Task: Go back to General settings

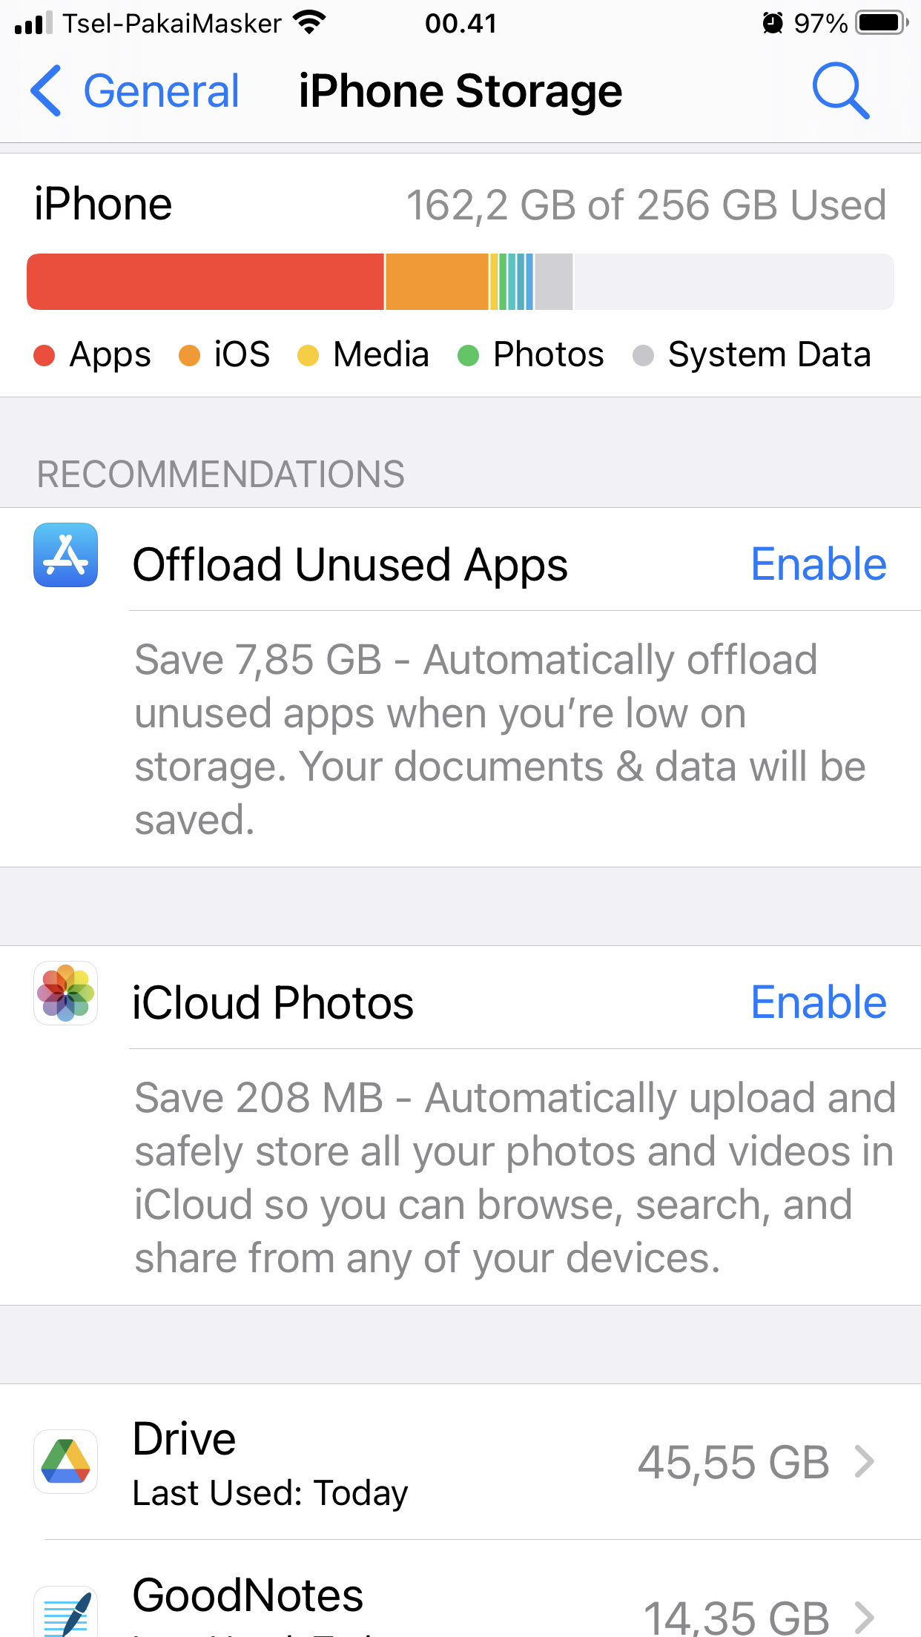Action: click(161, 91)
